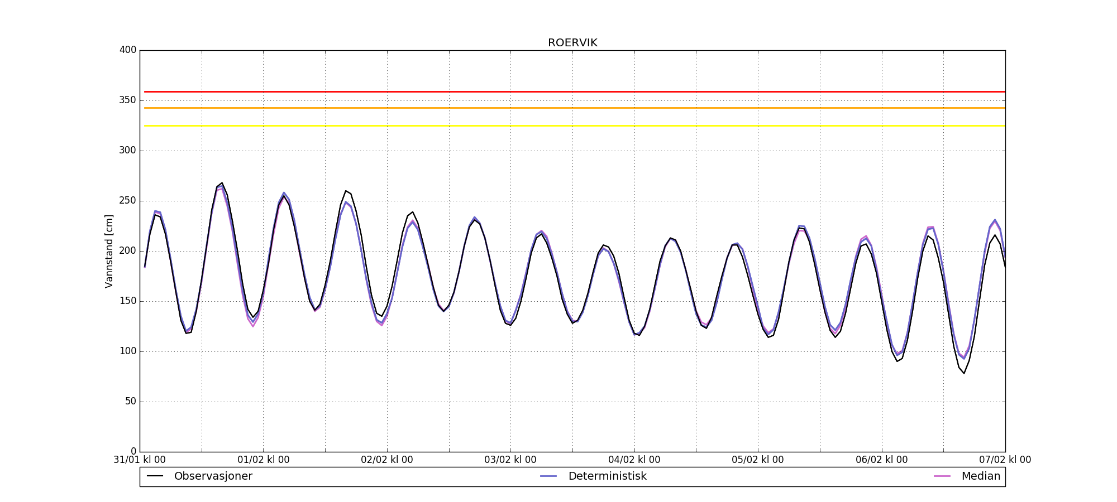This screenshot has height=502, width=1117.
Task: Select the Median legend label
Action: (x=981, y=476)
